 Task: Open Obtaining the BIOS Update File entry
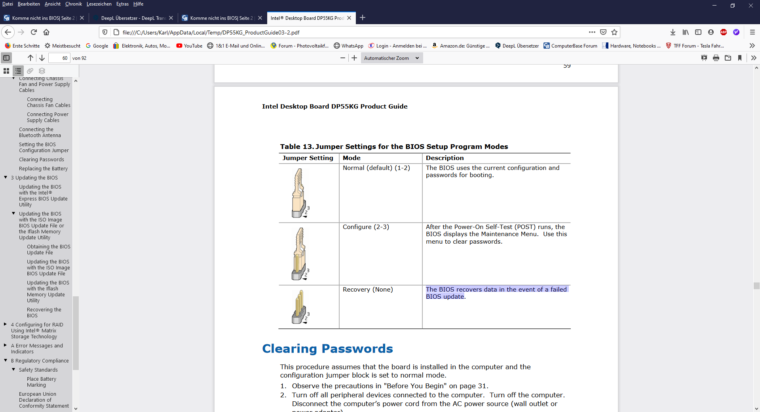pos(49,250)
